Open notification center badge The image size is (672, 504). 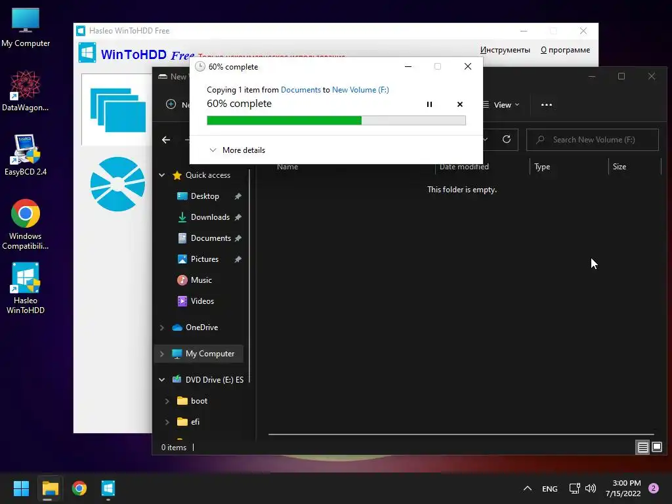point(654,488)
